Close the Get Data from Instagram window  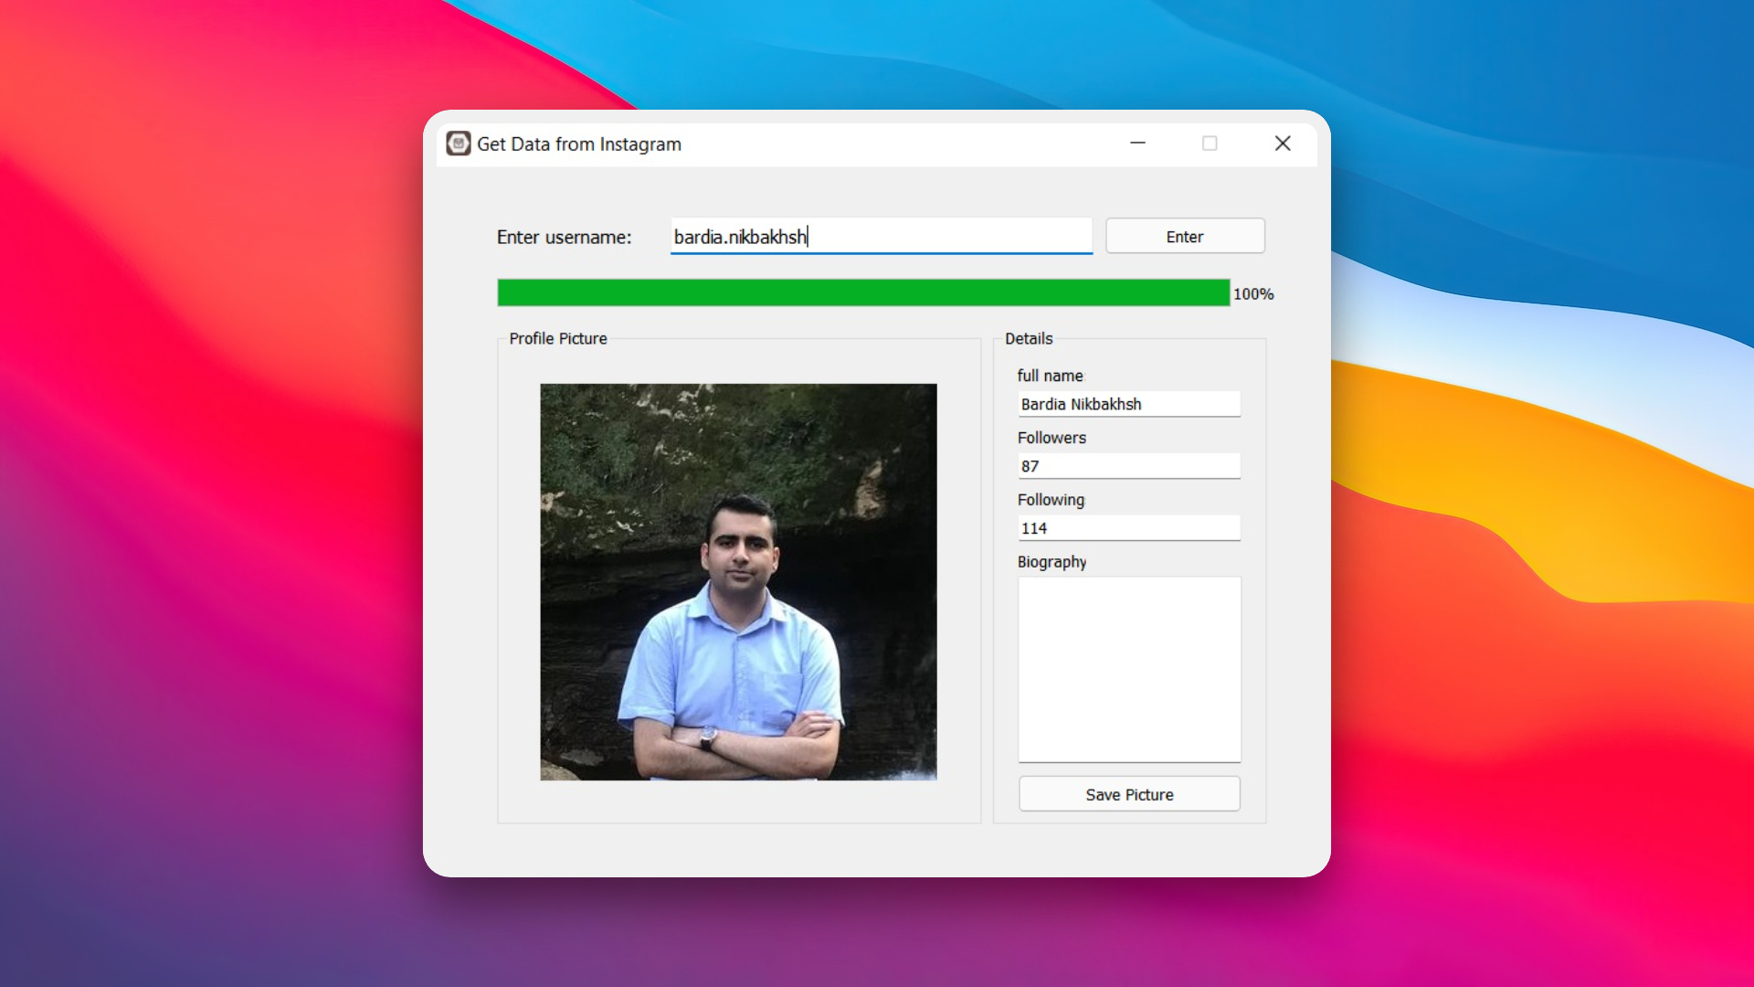pyautogui.click(x=1283, y=143)
